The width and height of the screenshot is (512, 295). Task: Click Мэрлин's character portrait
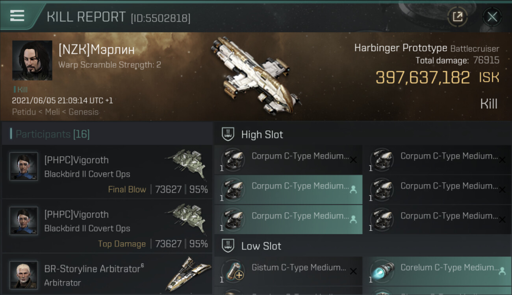pos(32,60)
